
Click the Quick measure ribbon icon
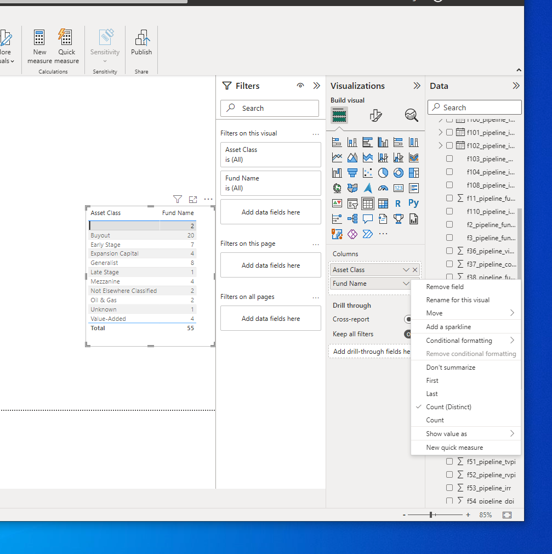tap(65, 38)
